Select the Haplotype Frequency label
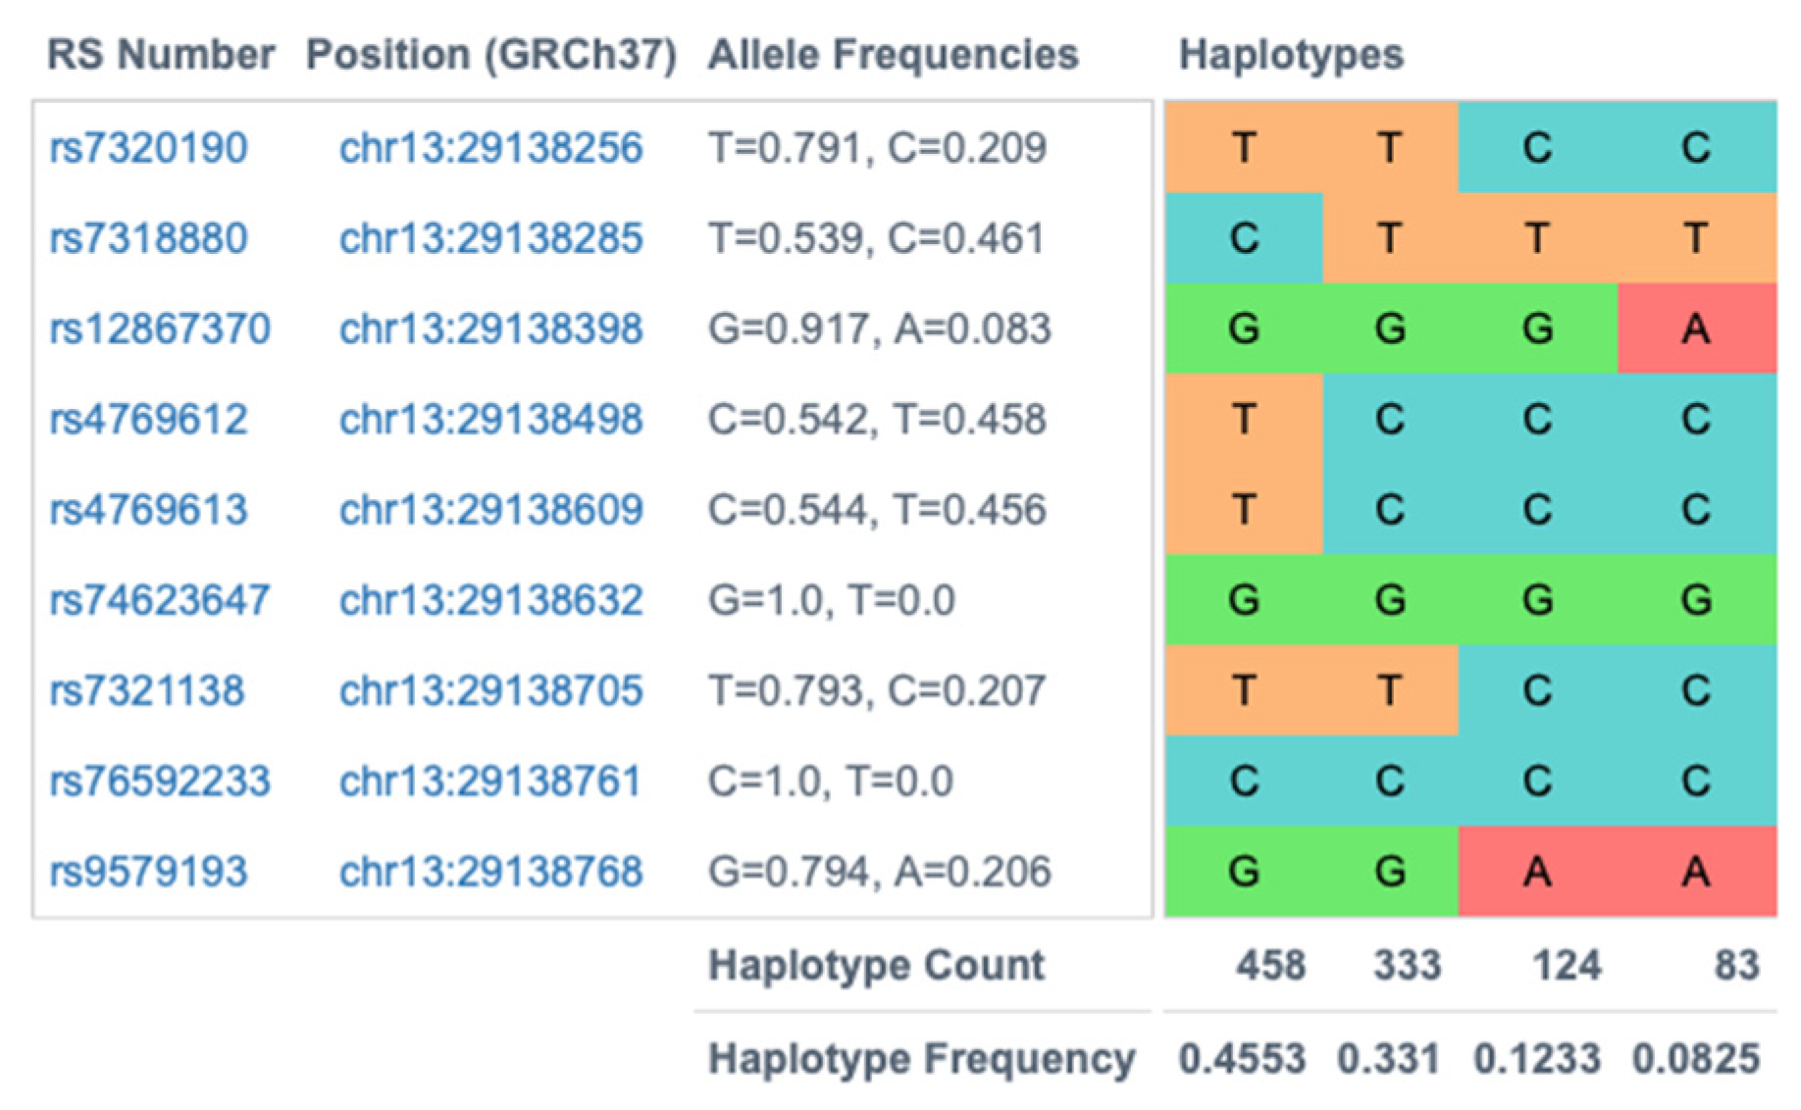The image size is (1801, 1110). pos(922,1059)
